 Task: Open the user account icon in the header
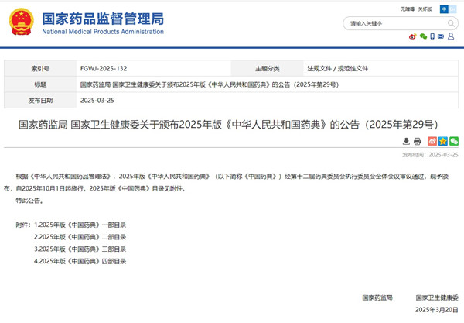point(451,36)
